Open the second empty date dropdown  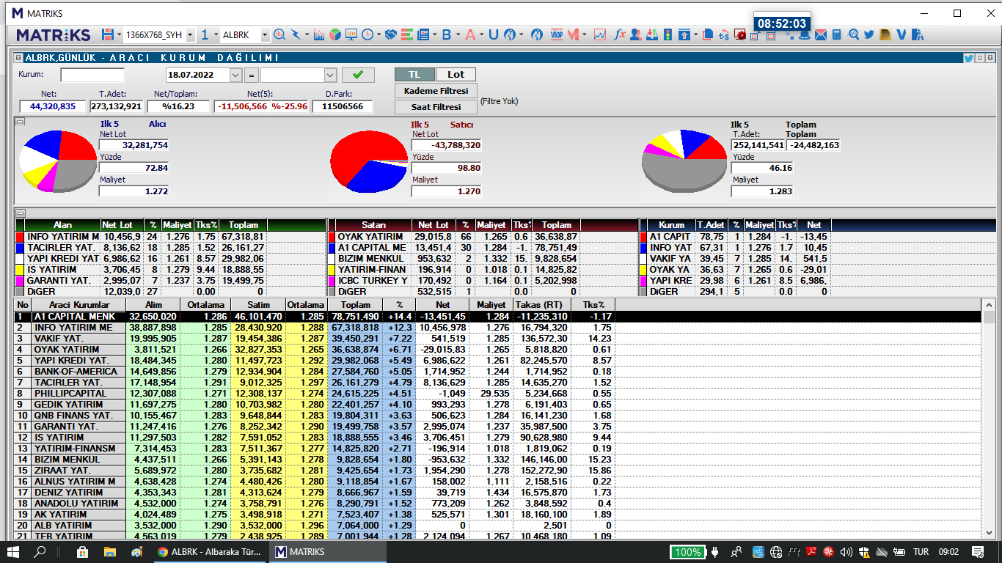330,75
